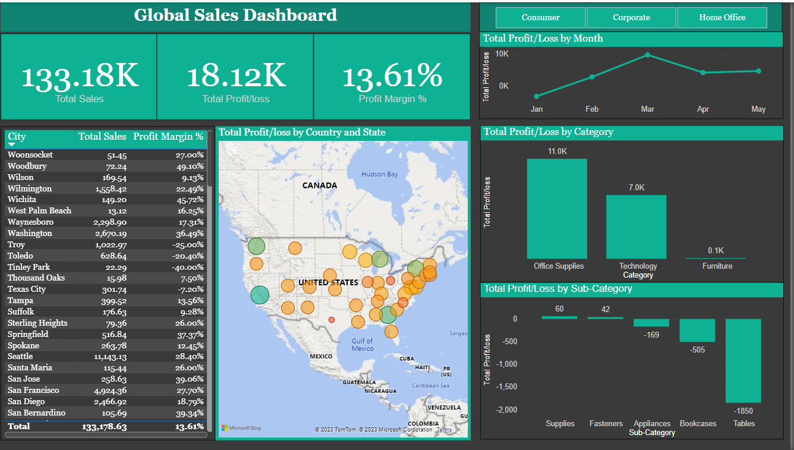Sort by the Total Sales column header
The height and width of the screenshot is (450, 794).
coord(102,136)
